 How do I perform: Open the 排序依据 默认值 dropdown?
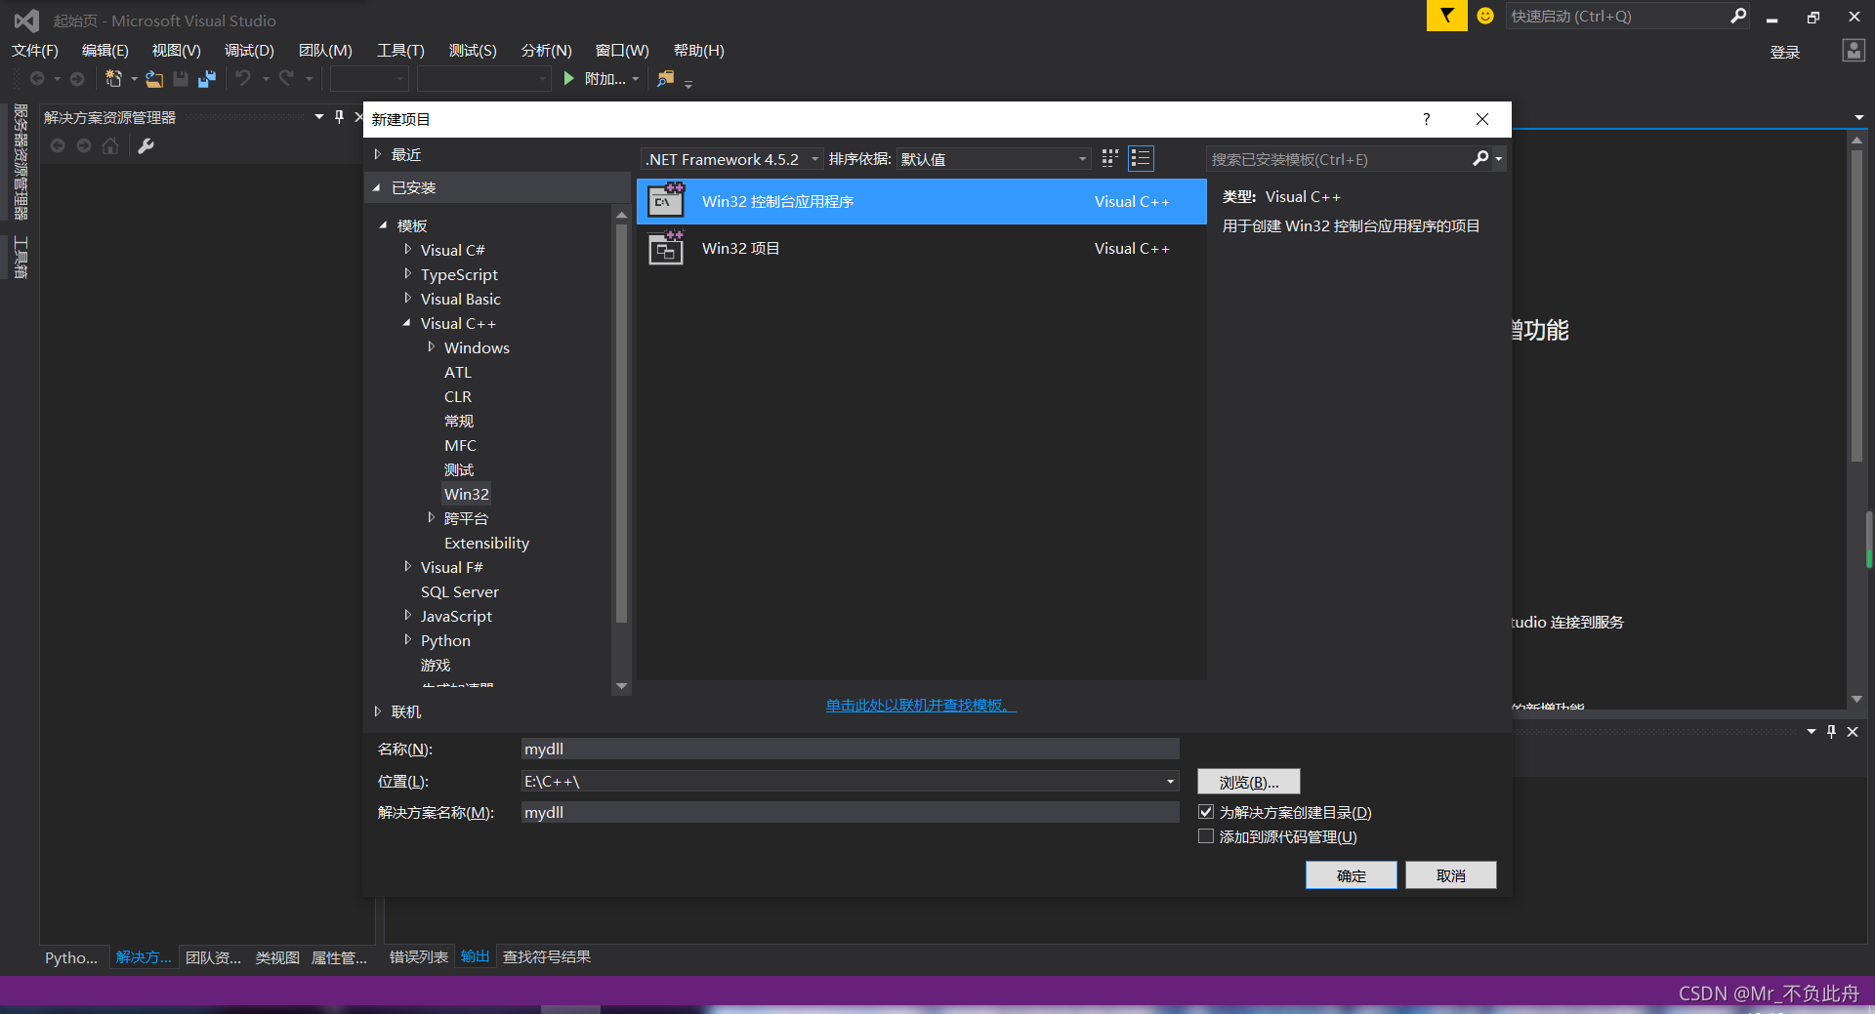tap(993, 159)
